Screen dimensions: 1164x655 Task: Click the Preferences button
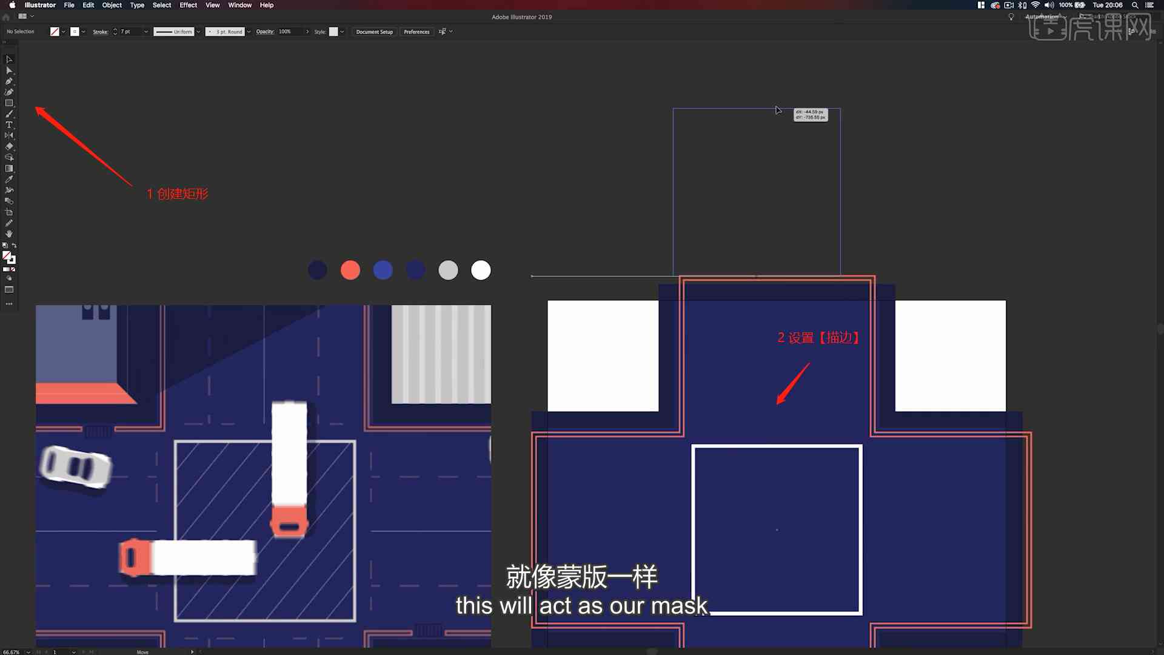416,32
